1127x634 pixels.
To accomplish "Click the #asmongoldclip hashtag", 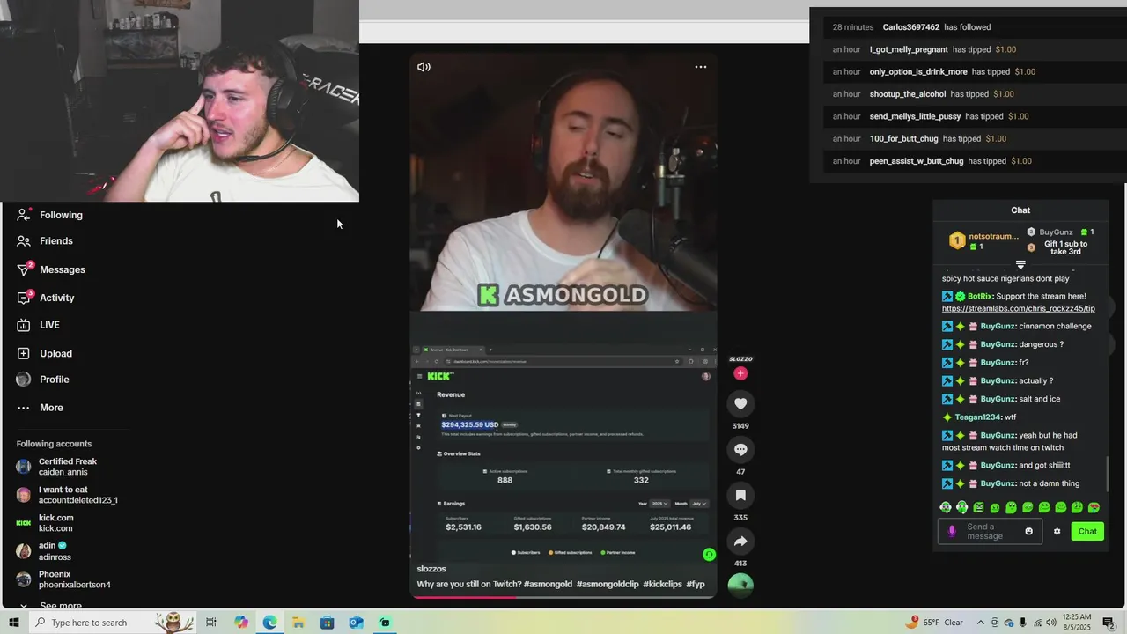I will [608, 584].
